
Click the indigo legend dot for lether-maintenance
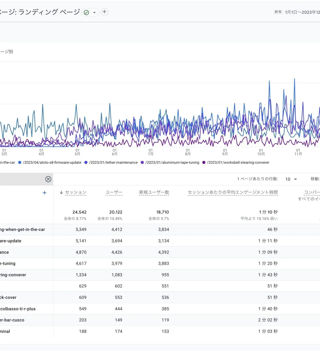(86, 162)
